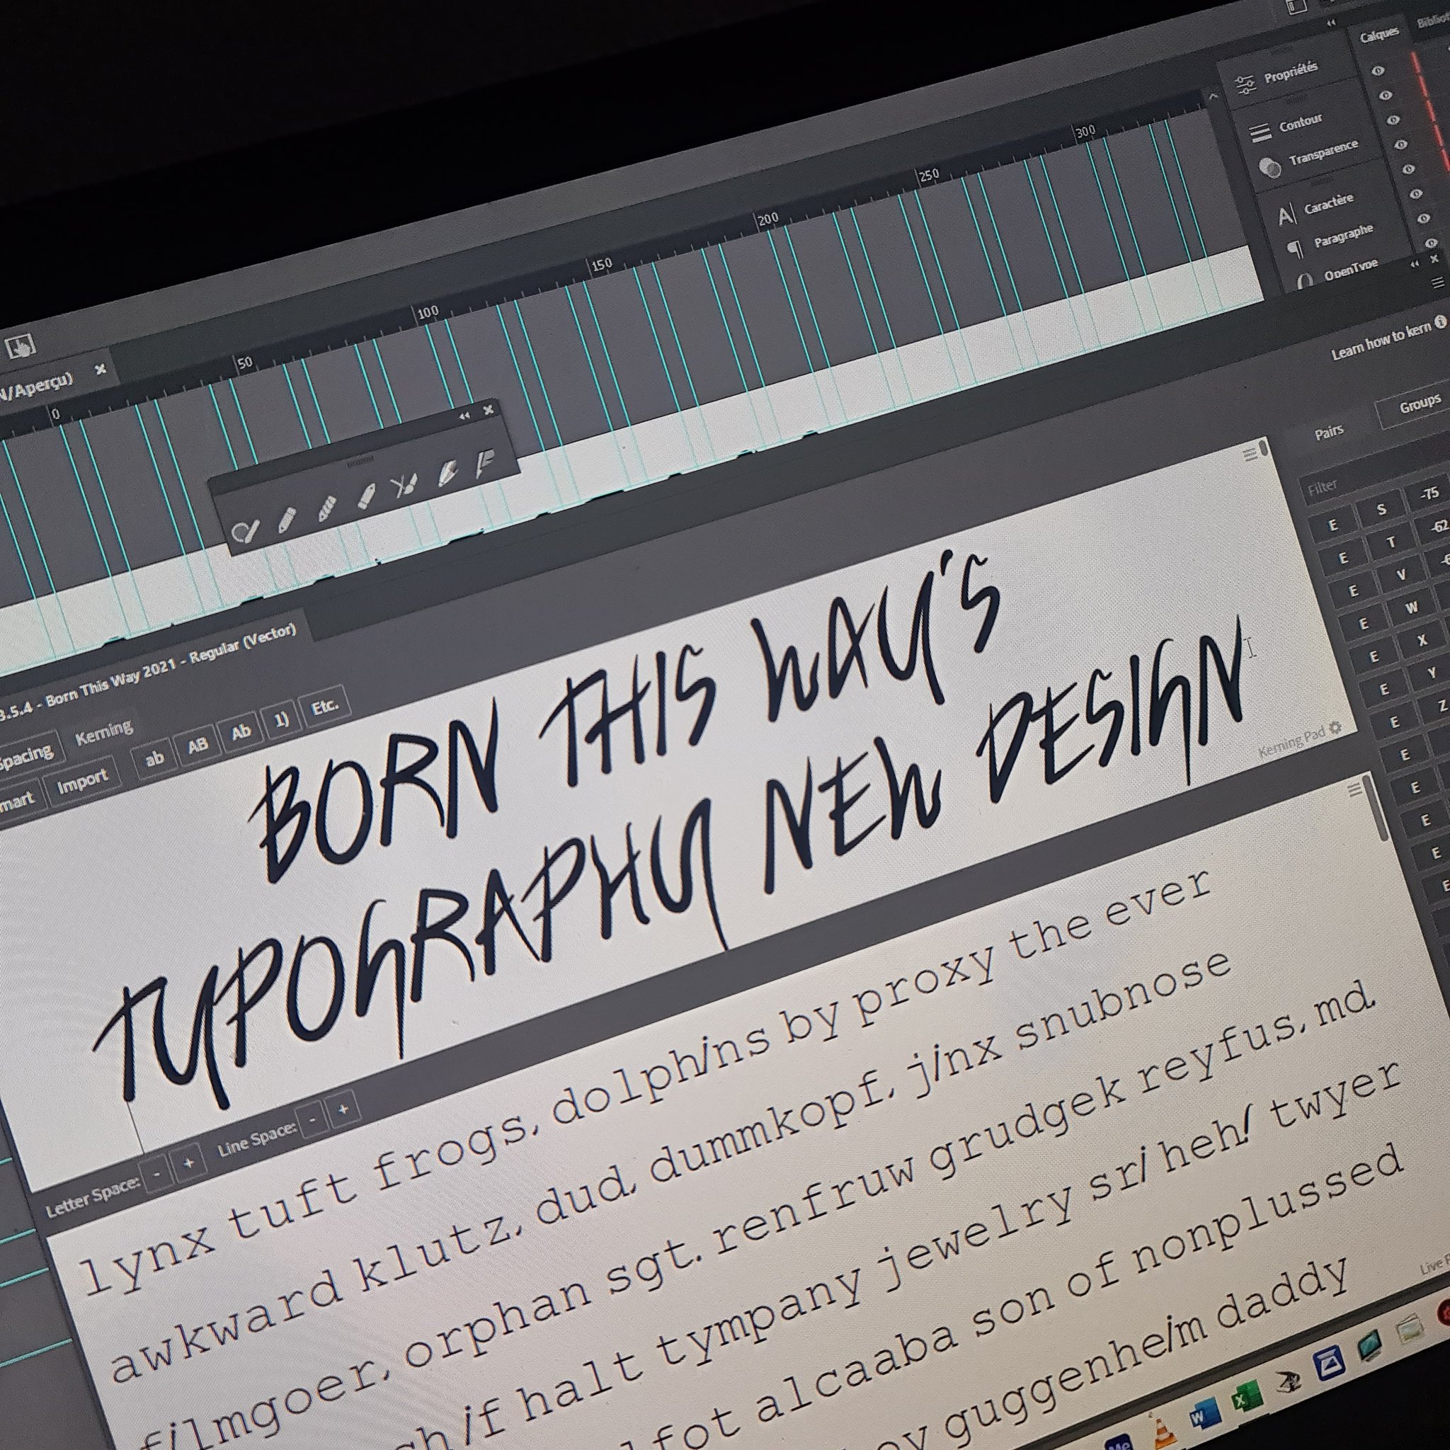Open the Contour panel lines icon

click(1260, 132)
